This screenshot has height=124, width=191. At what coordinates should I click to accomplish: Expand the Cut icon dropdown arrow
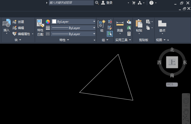[x=152, y=22]
